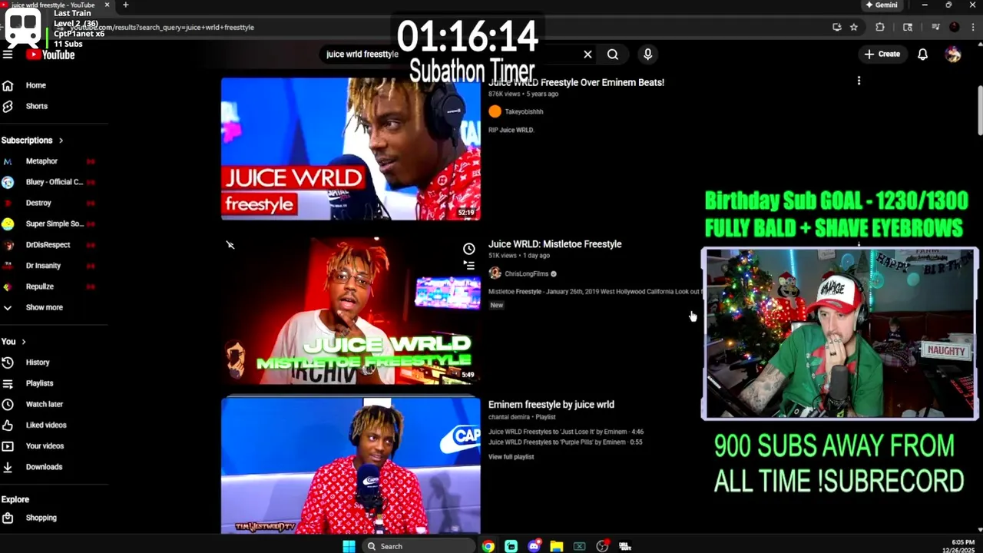The height and width of the screenshot is (553, 983).
Task: Open Chrome's three-dot menu
Action: [x=972, y=27]
